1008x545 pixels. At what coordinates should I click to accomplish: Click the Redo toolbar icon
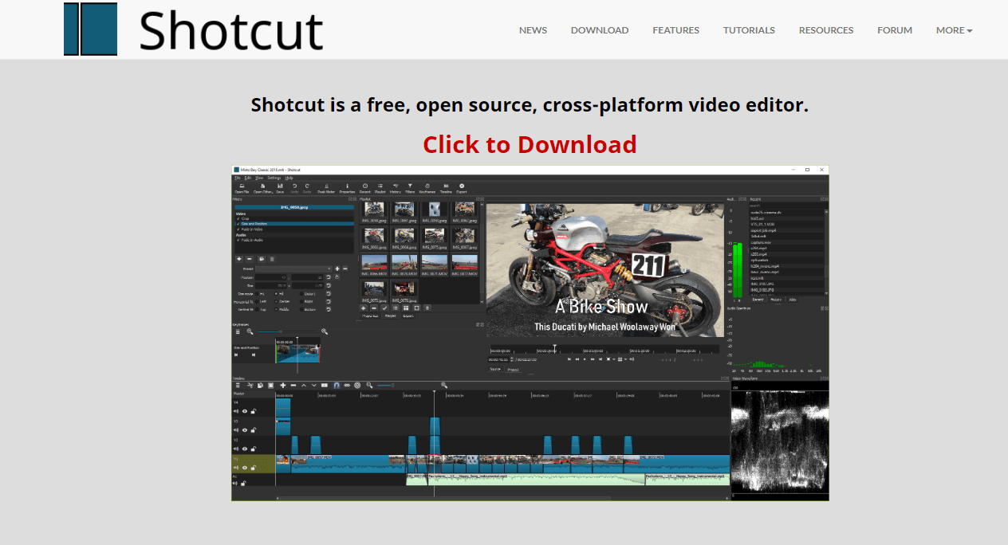(307, 189)
